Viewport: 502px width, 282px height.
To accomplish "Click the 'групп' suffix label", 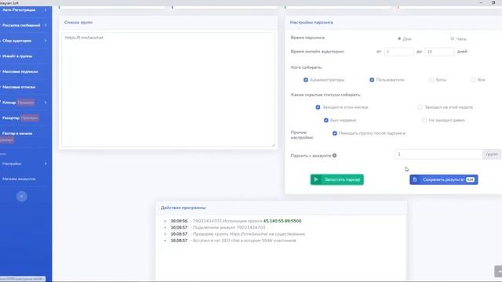I will 492,154.
